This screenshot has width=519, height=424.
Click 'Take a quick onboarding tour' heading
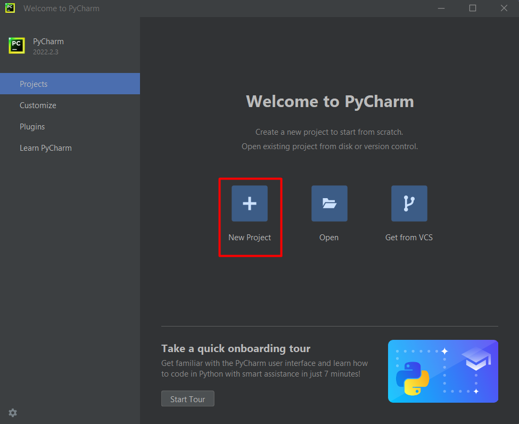236,348
